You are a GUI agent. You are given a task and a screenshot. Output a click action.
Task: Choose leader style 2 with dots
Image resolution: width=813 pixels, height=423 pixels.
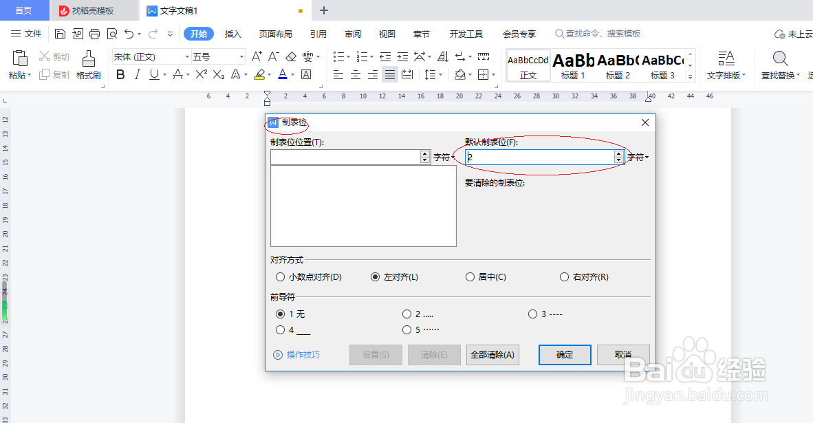407,314
